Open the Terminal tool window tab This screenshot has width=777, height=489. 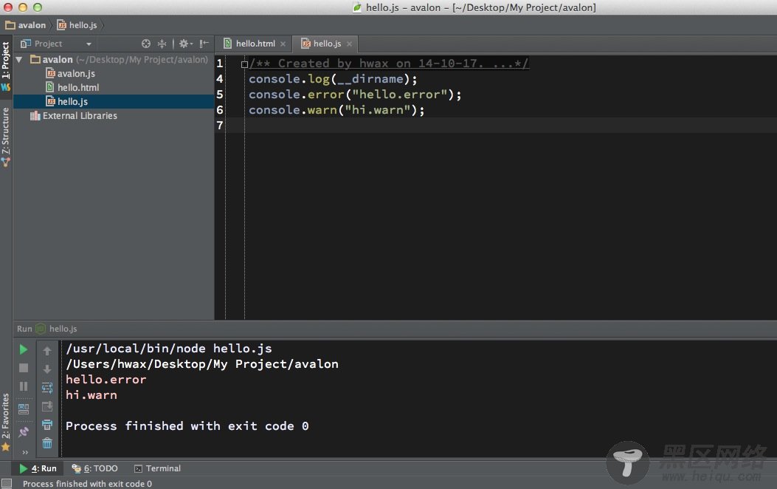pos(158,468)
